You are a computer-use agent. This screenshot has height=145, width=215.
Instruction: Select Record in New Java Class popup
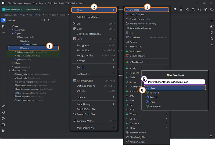click(175, 97)
